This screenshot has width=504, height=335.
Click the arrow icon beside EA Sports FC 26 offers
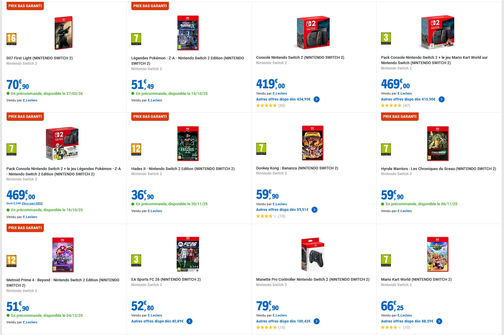(x=189, y=321)
